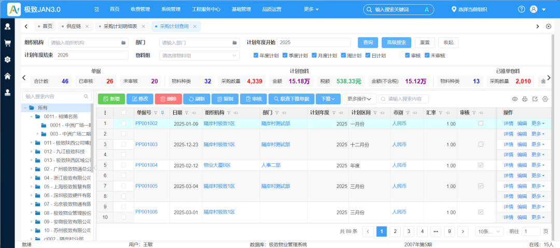This screenshot has height=248, width=560.
Task: Expand the 003 - 中洲广场二期 node
Action: click(x=37, y=134)
